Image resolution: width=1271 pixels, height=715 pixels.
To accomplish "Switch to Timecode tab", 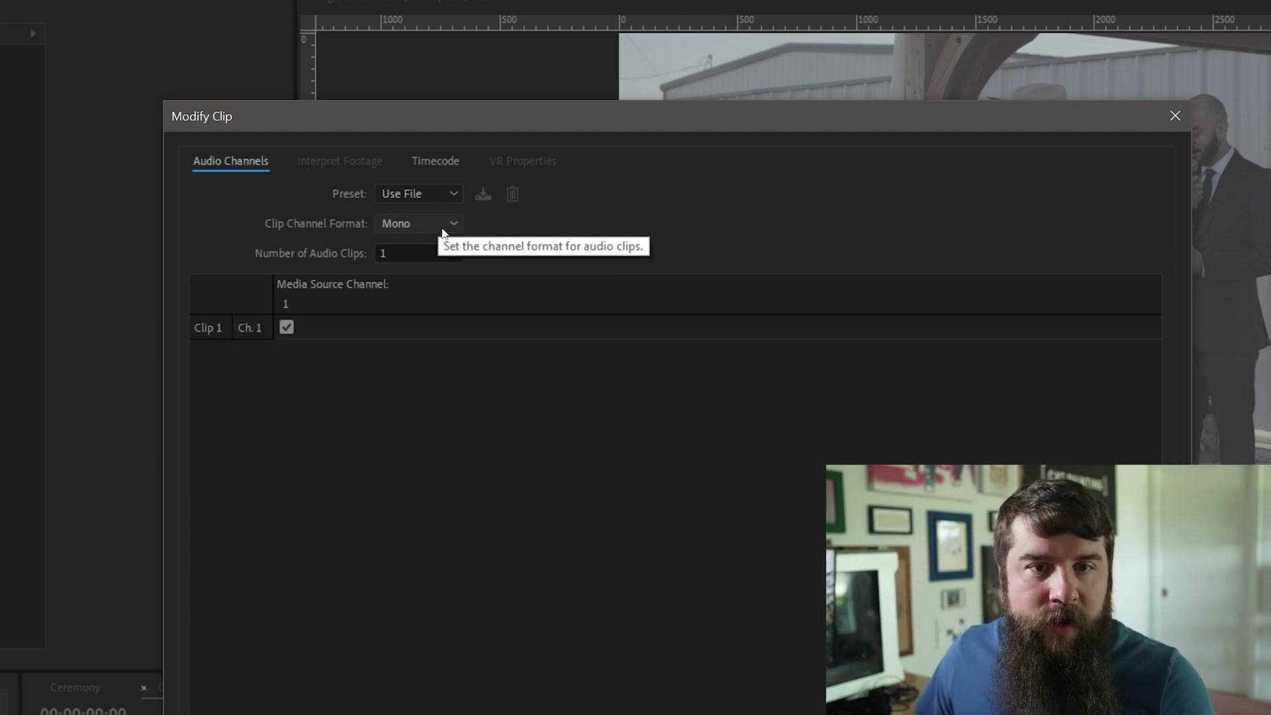I will click(435, 161).
